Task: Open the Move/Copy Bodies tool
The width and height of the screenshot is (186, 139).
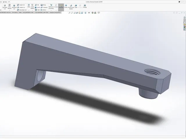Action: pos(71,7)
